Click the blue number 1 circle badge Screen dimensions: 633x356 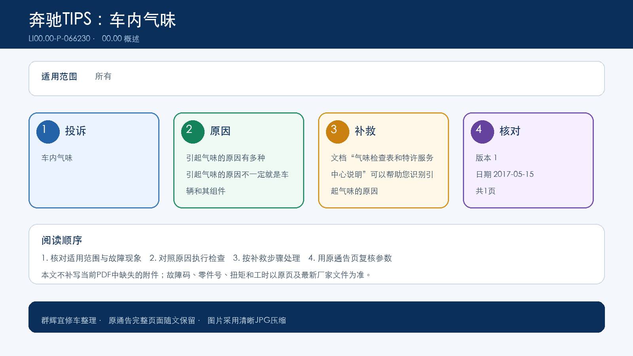(48, 132)
